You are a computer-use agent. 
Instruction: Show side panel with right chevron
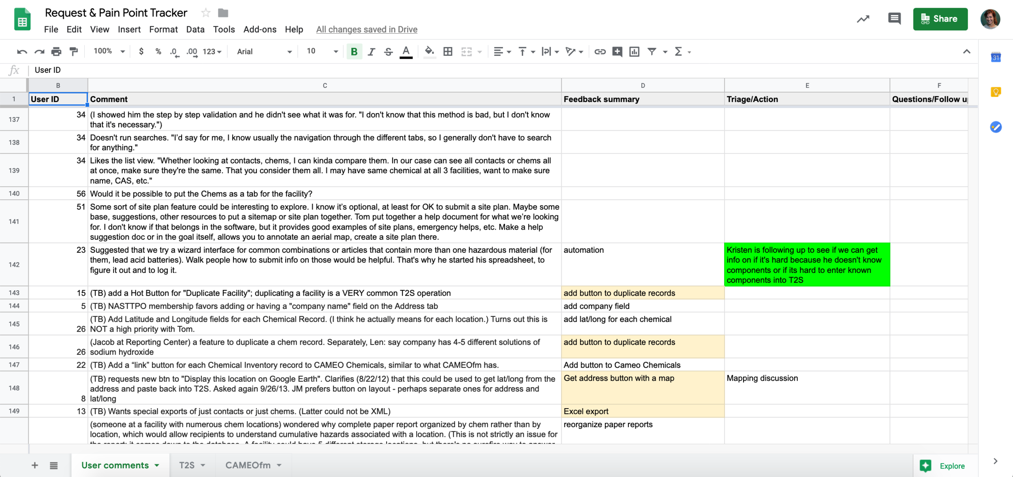[996, 462]
